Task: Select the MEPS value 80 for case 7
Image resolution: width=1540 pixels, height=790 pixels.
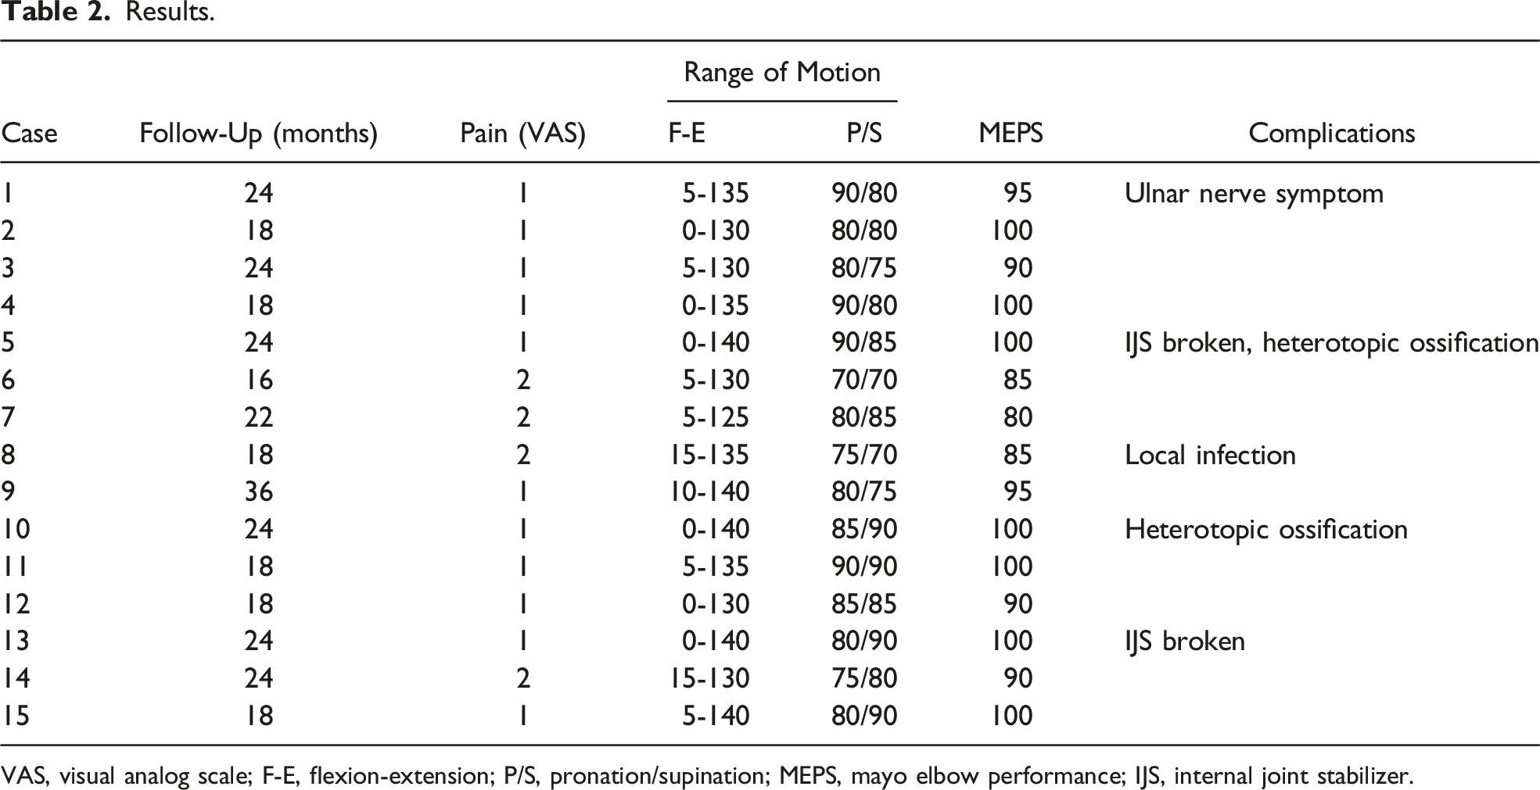Action: point(1018,417)
